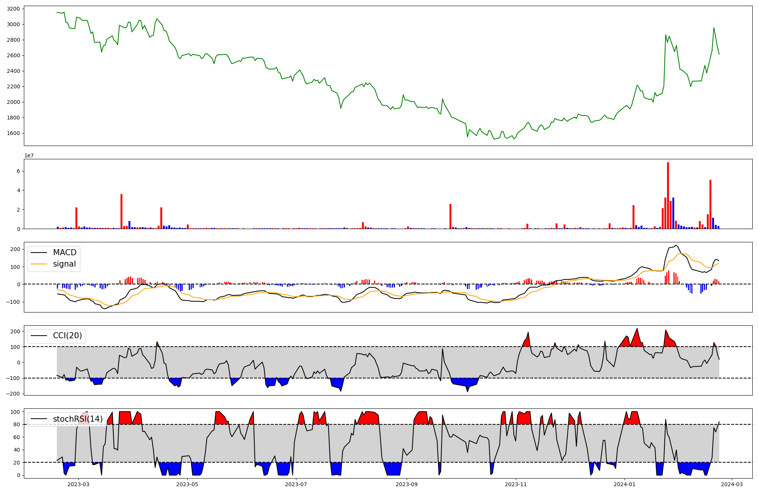Click the 1600 price axis label

coord(14,133)
